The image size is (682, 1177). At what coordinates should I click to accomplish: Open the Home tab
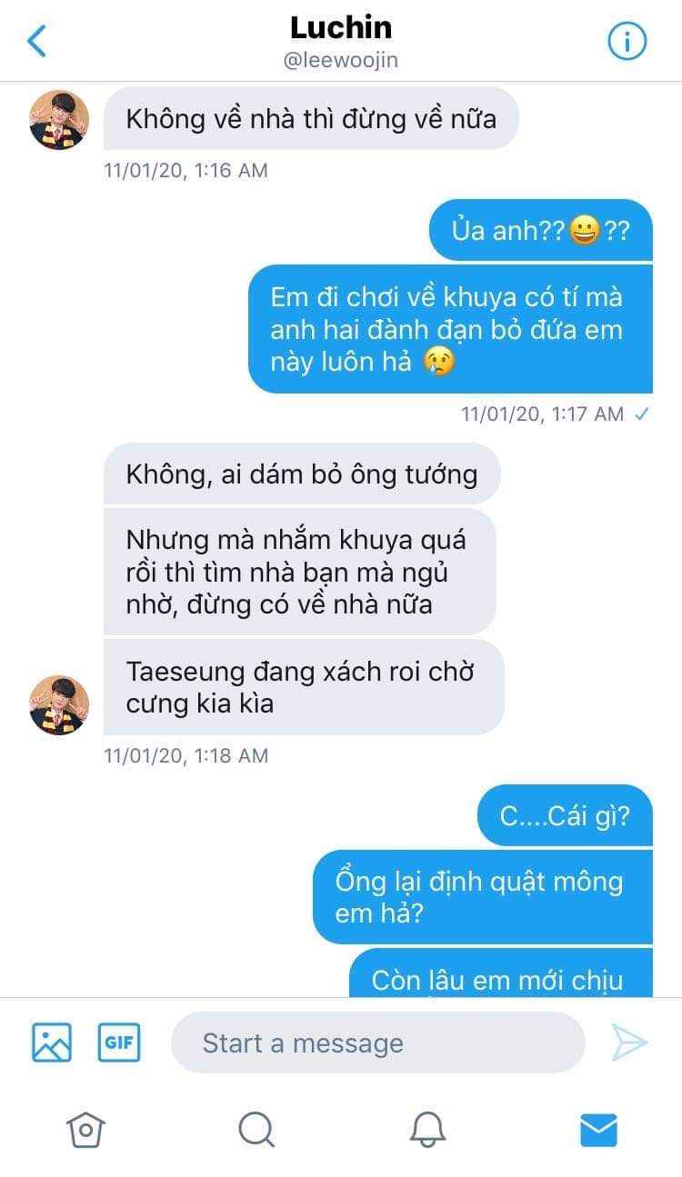85,1130
